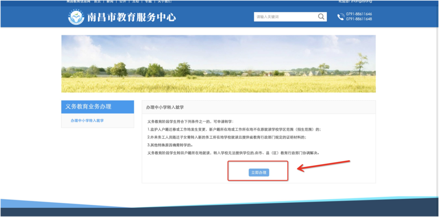Click the Nanchang education center logo emblem
The height and width of the screenshot is (217, 439).
(x=76, y=17)
